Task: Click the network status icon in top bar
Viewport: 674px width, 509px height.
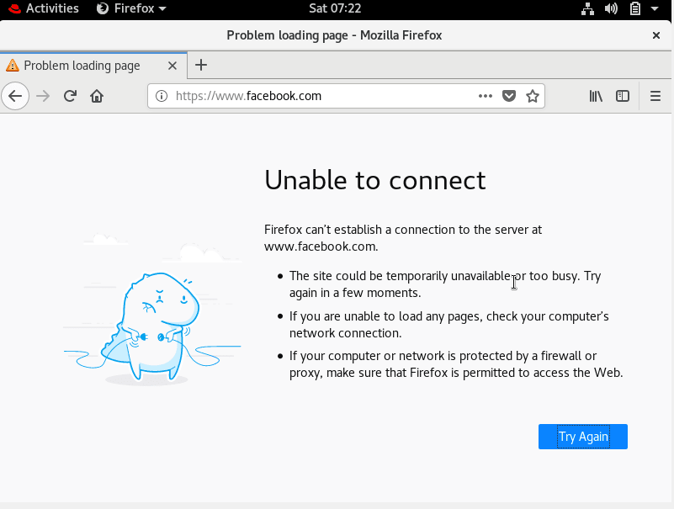Action: (x=587, y=8)
